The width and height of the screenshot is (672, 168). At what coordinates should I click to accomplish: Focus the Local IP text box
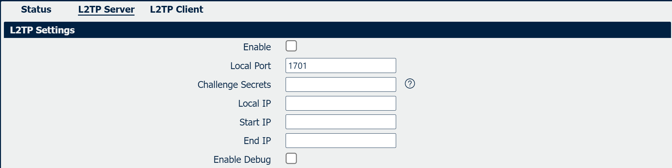(341, 103)
